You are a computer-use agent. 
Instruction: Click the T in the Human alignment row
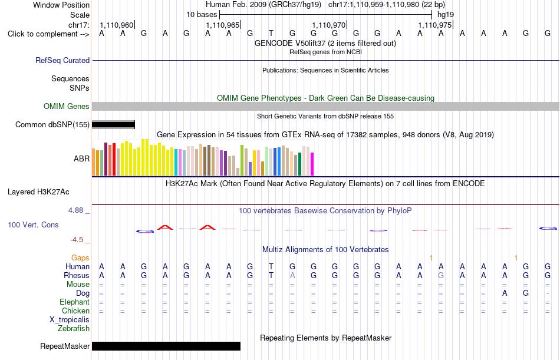tap(271, 266)
